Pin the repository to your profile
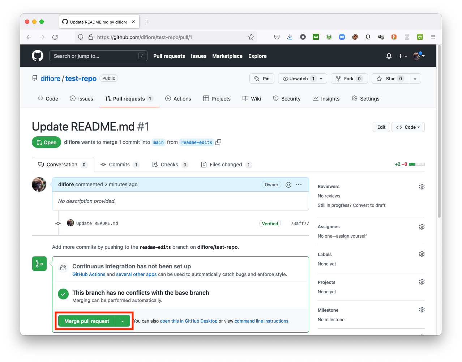 coord(262,79)
